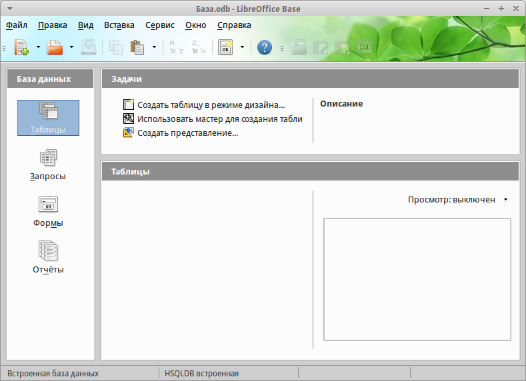Select Запросы in database sidebar
526x381 pixels.
48,165
